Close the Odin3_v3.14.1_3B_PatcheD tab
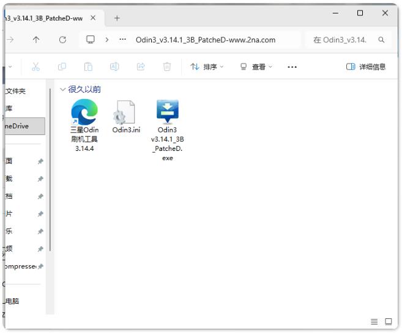 pos(93,18)
